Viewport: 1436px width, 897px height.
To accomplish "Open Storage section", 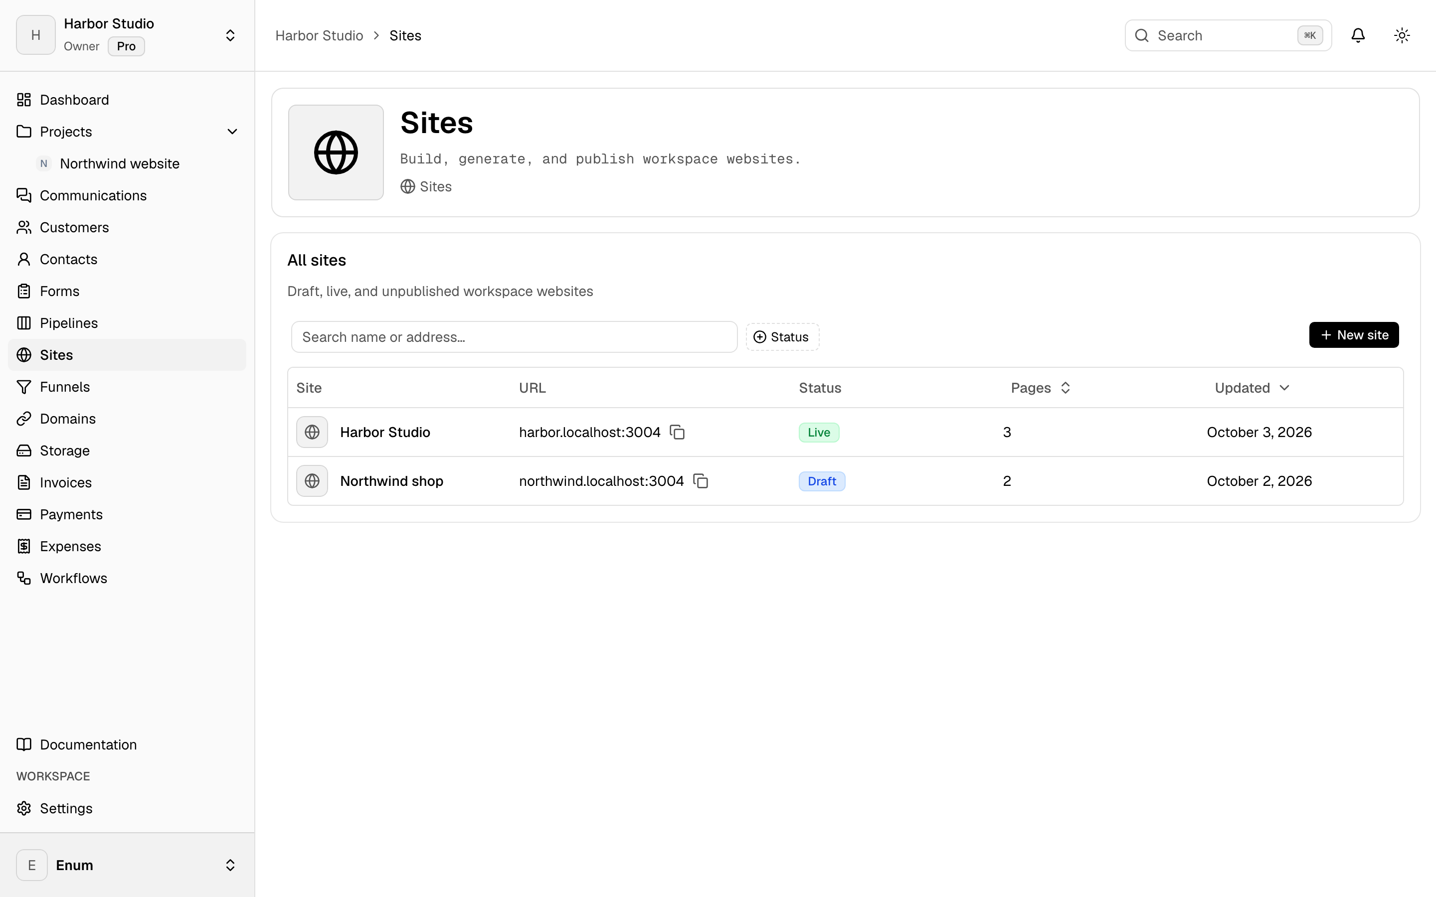I will click(x=127, y=451).
